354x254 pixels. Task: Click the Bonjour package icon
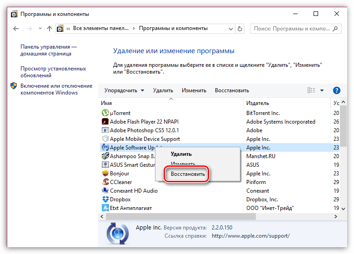click(x=105, y=174)
